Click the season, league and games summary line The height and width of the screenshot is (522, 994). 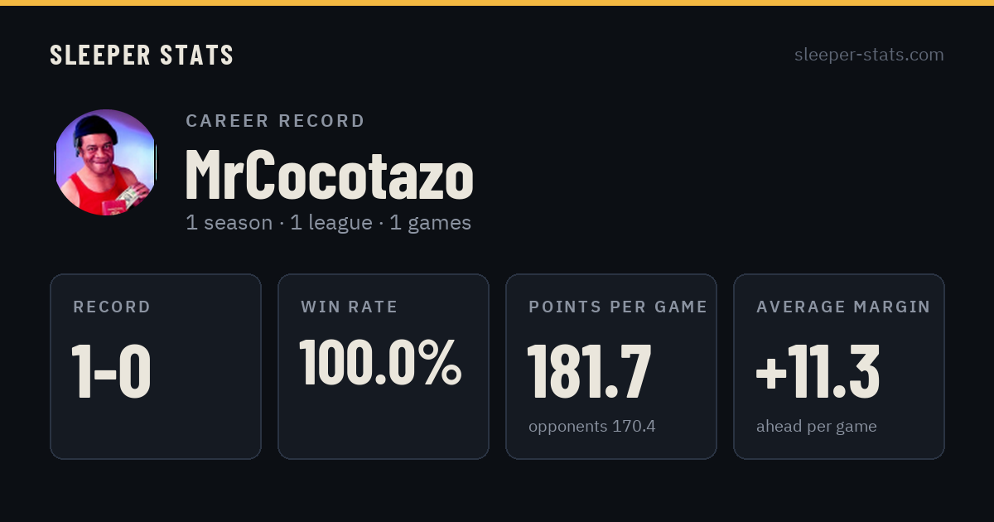(x=328, y=223)
